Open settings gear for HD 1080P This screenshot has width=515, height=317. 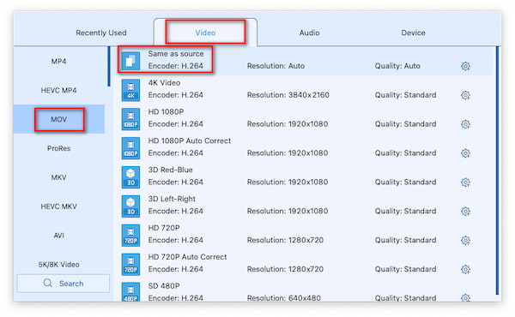pos(465,124)
